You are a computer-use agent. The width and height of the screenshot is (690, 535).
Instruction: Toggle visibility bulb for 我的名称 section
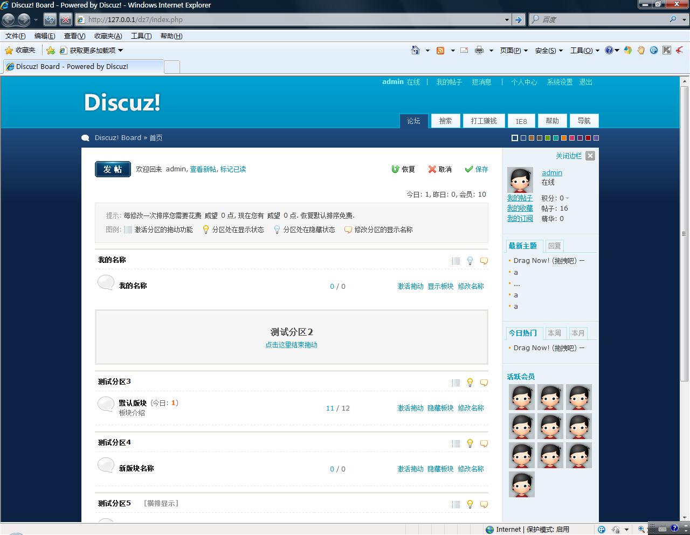click(470, 261)
